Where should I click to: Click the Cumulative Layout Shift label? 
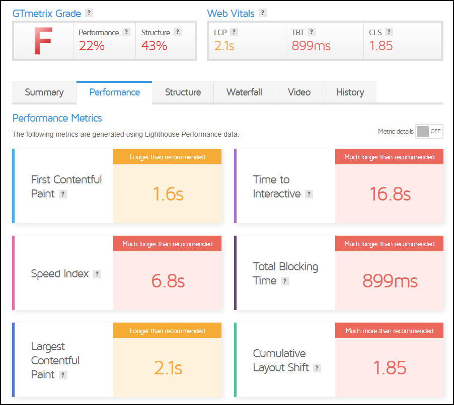pos(281,361)
